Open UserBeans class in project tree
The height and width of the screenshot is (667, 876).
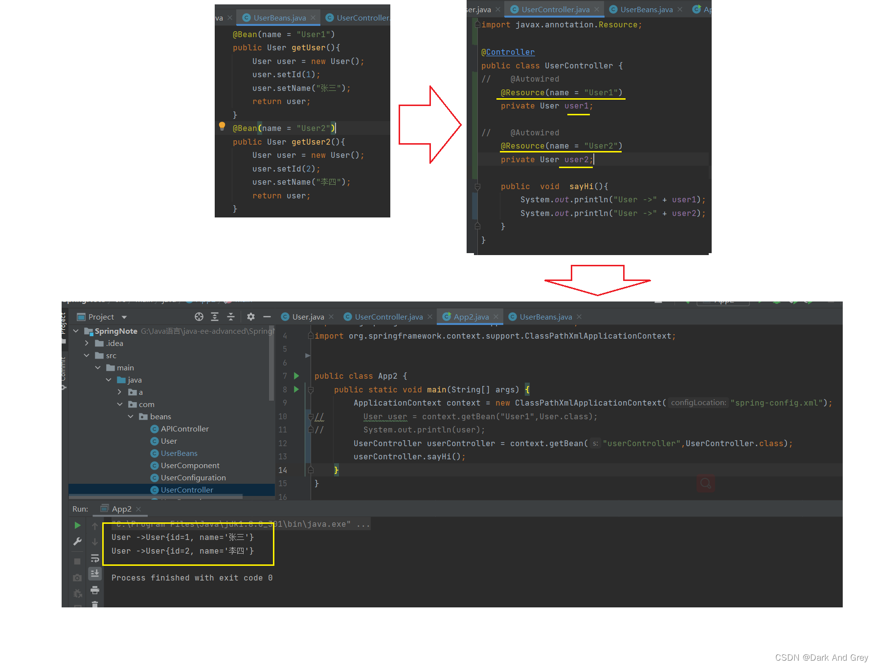point(179,453)
